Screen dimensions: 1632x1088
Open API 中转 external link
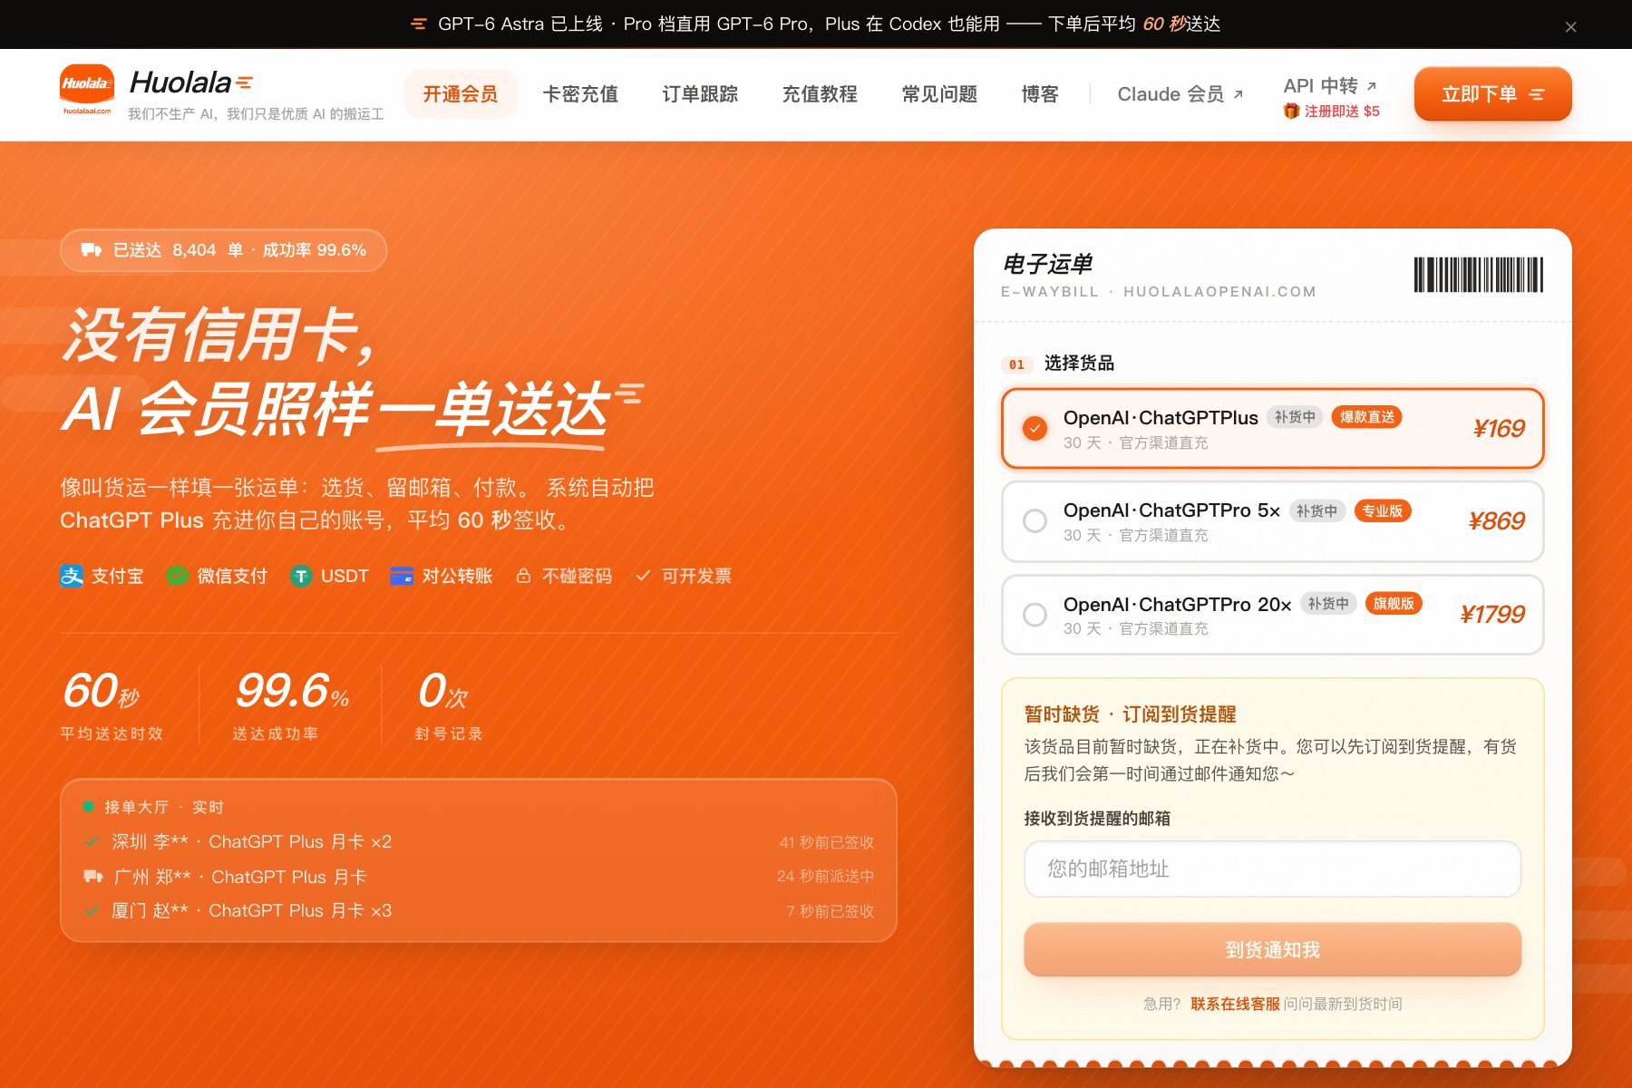[1330, 85]
